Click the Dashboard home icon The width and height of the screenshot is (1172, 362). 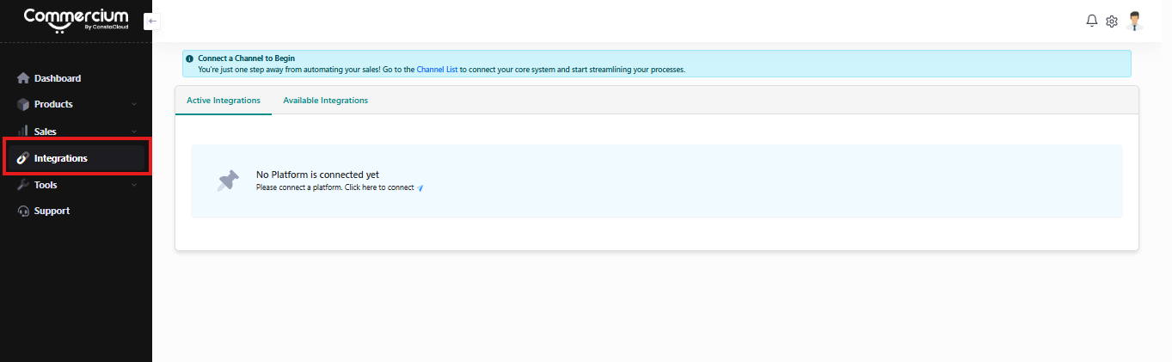point(23,78)
